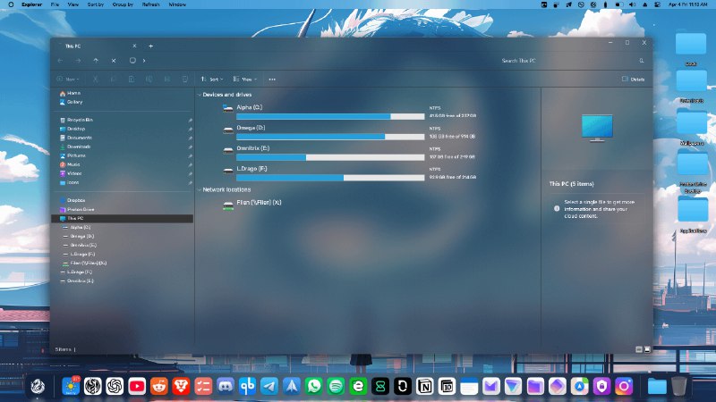Image resolution: width=716 pixels, height=402 pixels.
Task: Go up one folder level
Action: pyautogui.click(x=96, y=61)
